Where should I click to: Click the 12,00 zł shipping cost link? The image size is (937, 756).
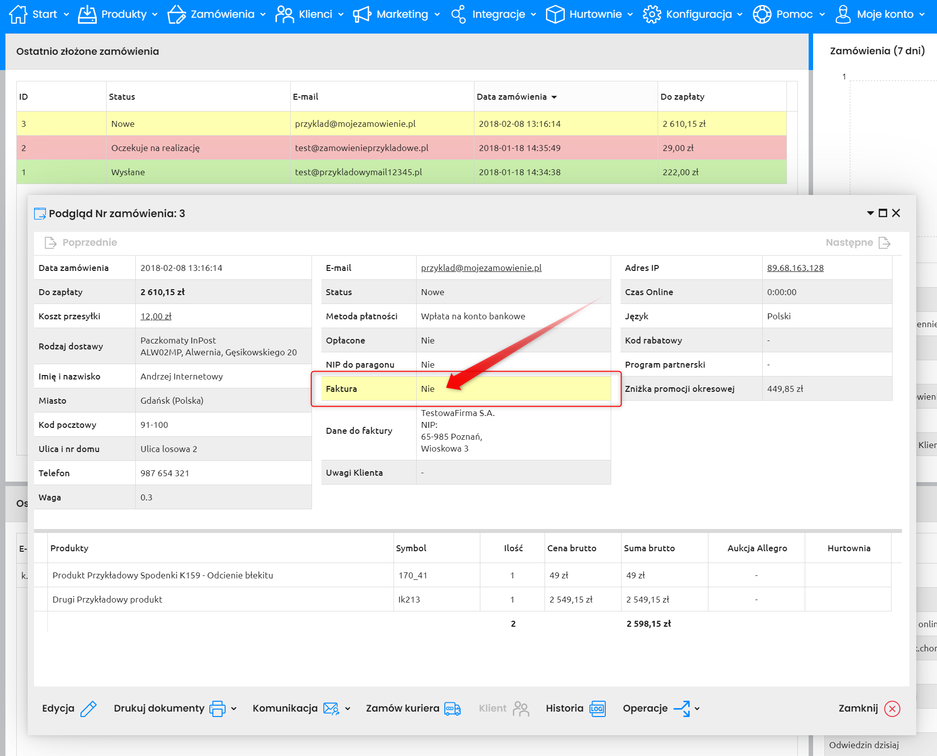pyautogui.click(x=156, y=316)
